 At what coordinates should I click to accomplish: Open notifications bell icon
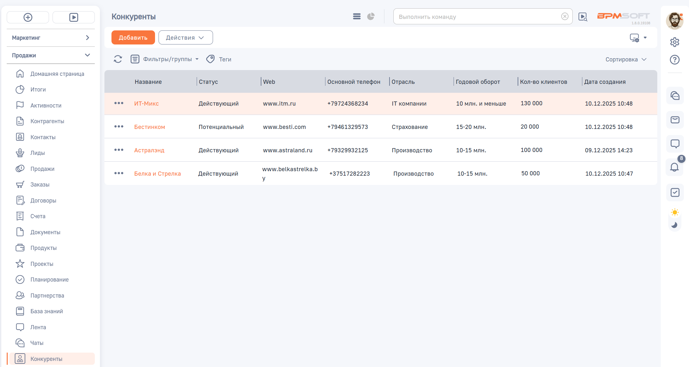(675, 167)
